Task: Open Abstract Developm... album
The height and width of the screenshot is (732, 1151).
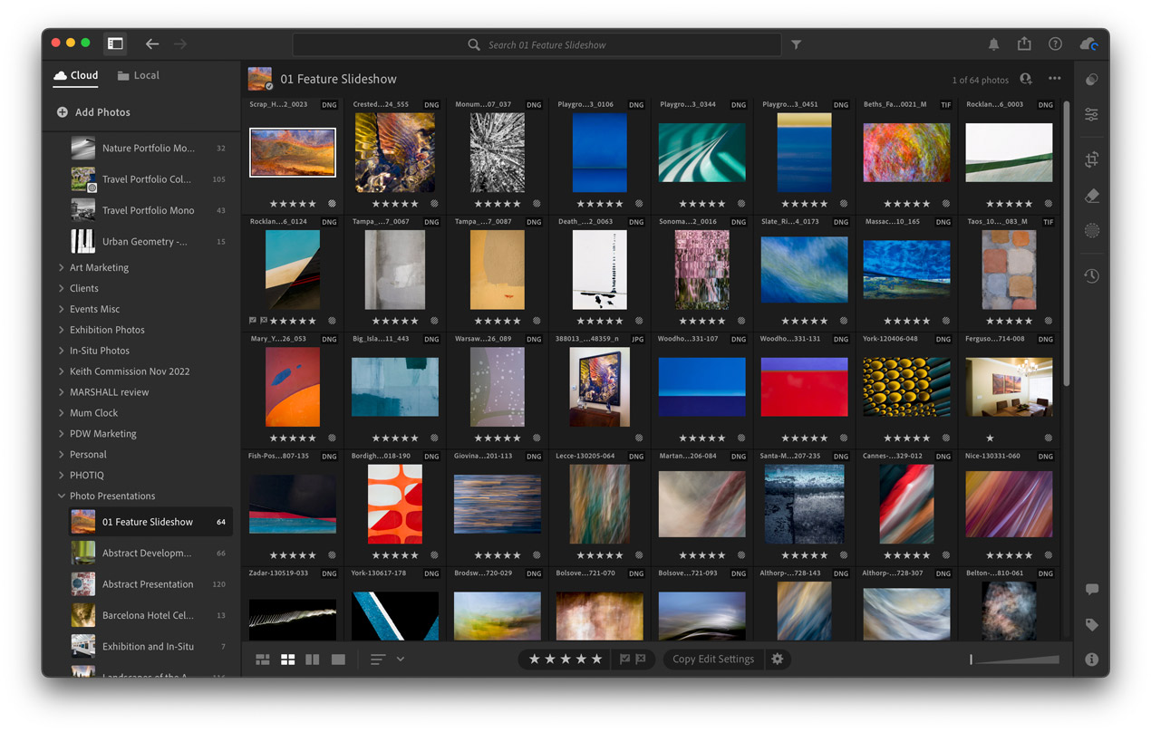Action: pos(150,553)
